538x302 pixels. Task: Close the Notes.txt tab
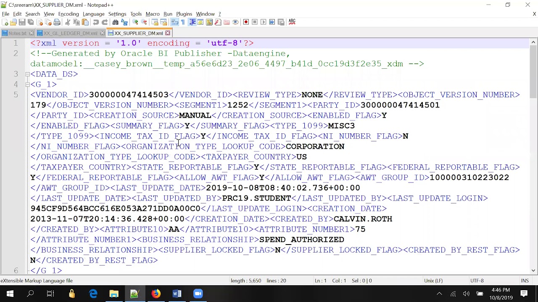pos(32,33)
